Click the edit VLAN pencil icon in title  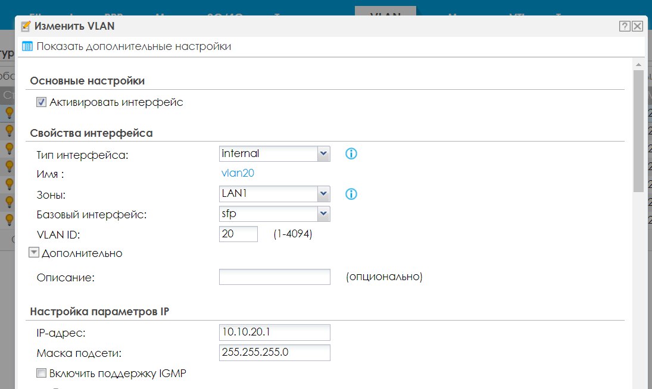(26, 26)
